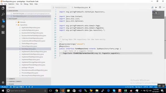Open Chrome from the taskbar
Screen dimensions: 166x93
pos(57,91)
